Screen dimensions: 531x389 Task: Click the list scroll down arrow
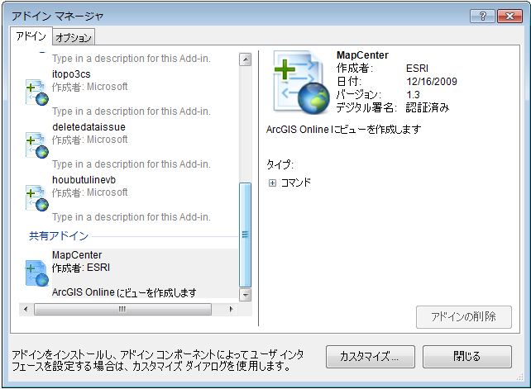(245, 295)
